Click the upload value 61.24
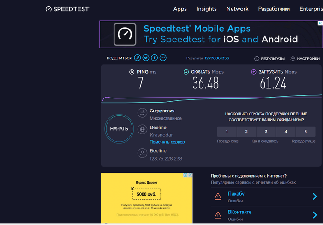Viewport: 323px width, 225px height. click(273, 83)
